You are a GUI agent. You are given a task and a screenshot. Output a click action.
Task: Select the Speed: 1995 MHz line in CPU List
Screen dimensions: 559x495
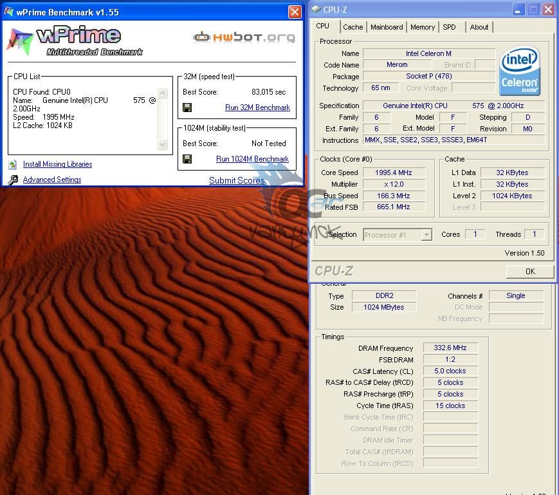(44, 117)
